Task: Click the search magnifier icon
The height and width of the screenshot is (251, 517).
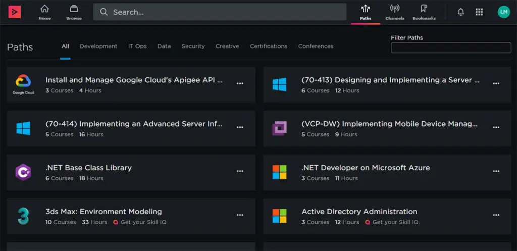Action: coord(104,12)
